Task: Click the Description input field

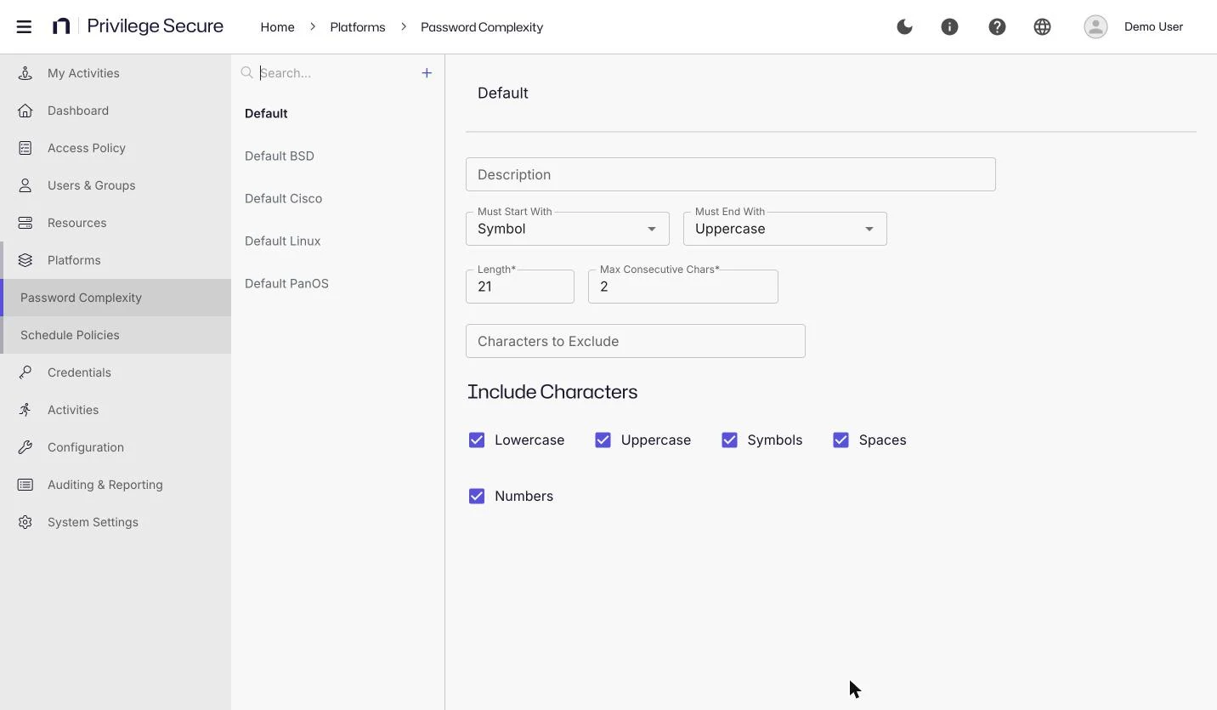Action: (x=731, y=174)
